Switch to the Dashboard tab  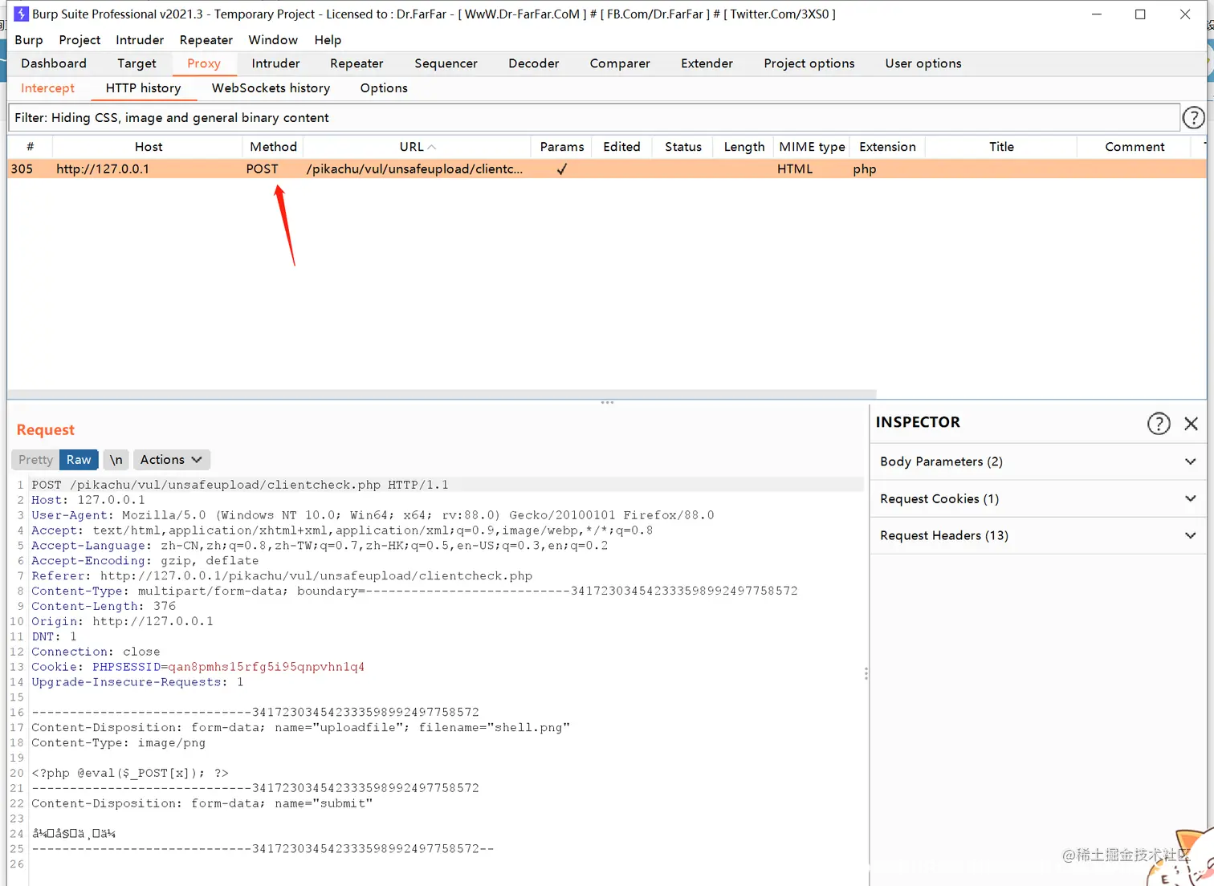[x=54, y=63]
